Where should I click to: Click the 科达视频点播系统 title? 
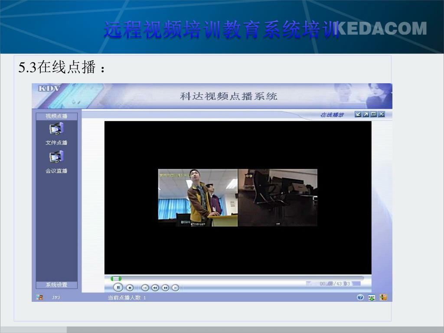tap(229, 96)
